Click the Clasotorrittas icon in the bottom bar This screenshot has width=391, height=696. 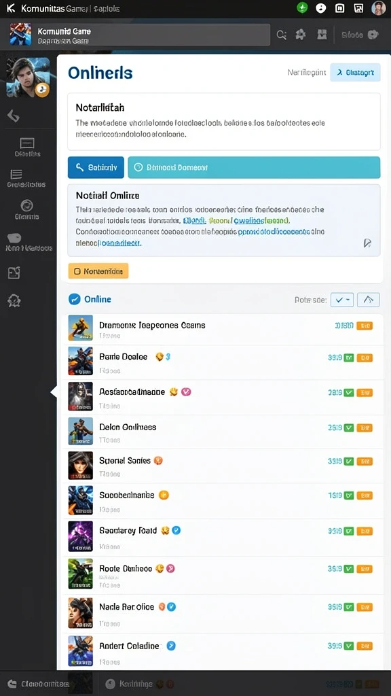[x=12, y=684]
